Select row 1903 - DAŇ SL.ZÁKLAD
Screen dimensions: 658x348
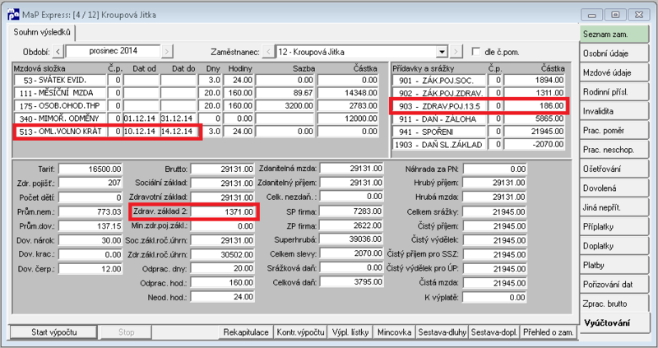479,145
